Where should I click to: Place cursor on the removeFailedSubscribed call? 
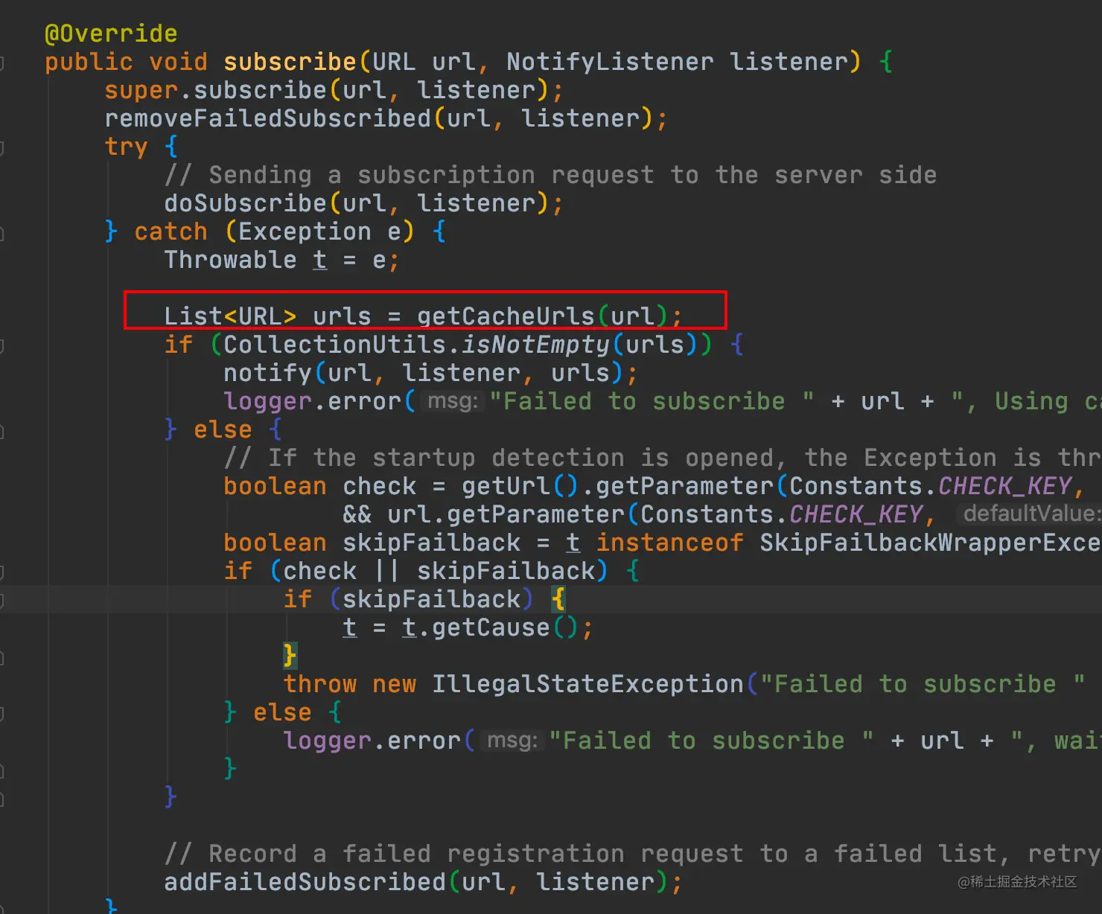(267, 118)
